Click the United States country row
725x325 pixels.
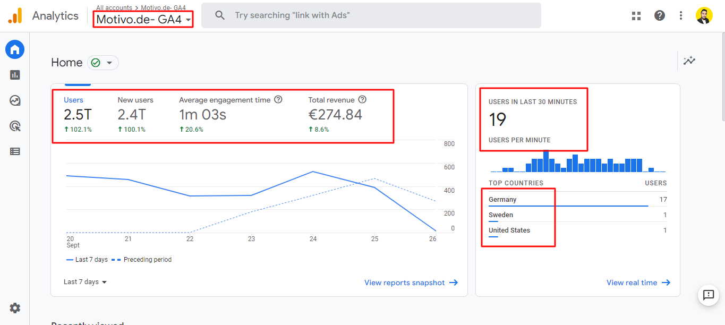click(578, 230)
